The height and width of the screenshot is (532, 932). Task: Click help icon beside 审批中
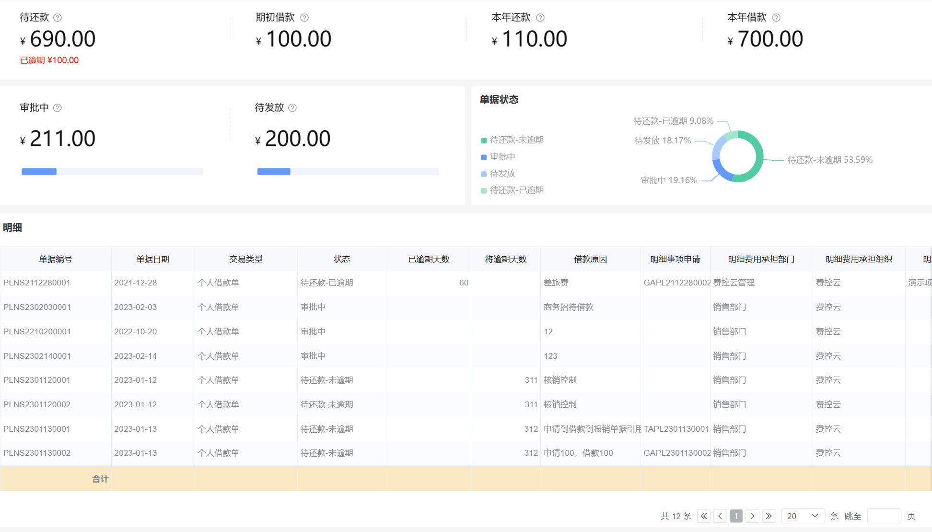[58, 108]
